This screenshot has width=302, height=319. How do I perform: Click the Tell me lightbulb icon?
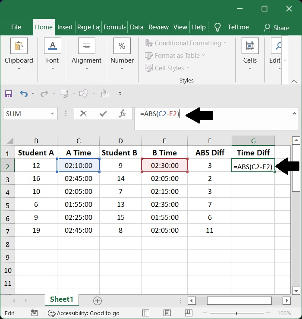217,27
